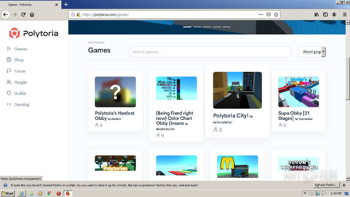Dismiss the Firefox refresh notification bar
This screenshot has width=350, height=197.
(x=344, y=185)
